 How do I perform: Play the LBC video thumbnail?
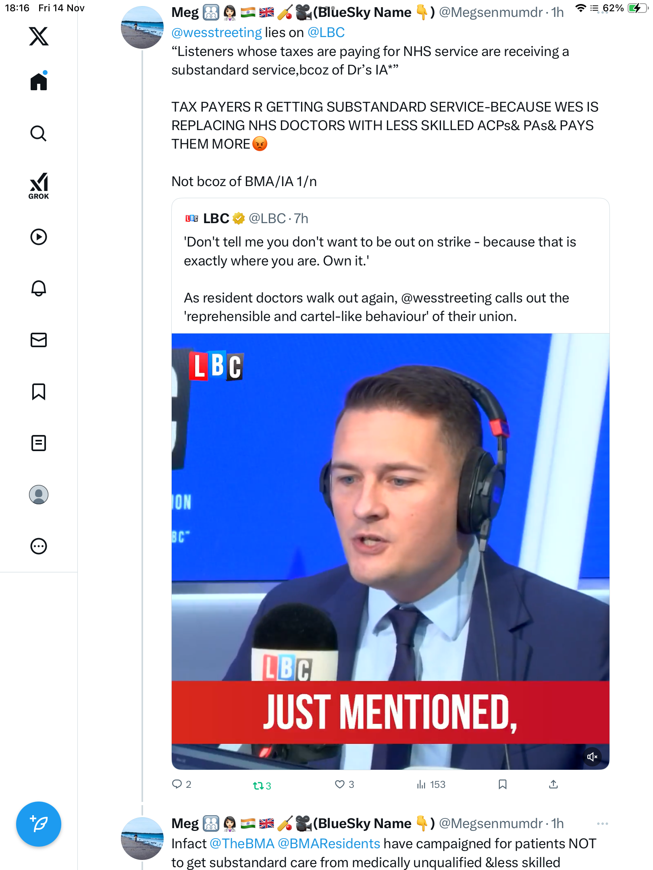[390, 524]
